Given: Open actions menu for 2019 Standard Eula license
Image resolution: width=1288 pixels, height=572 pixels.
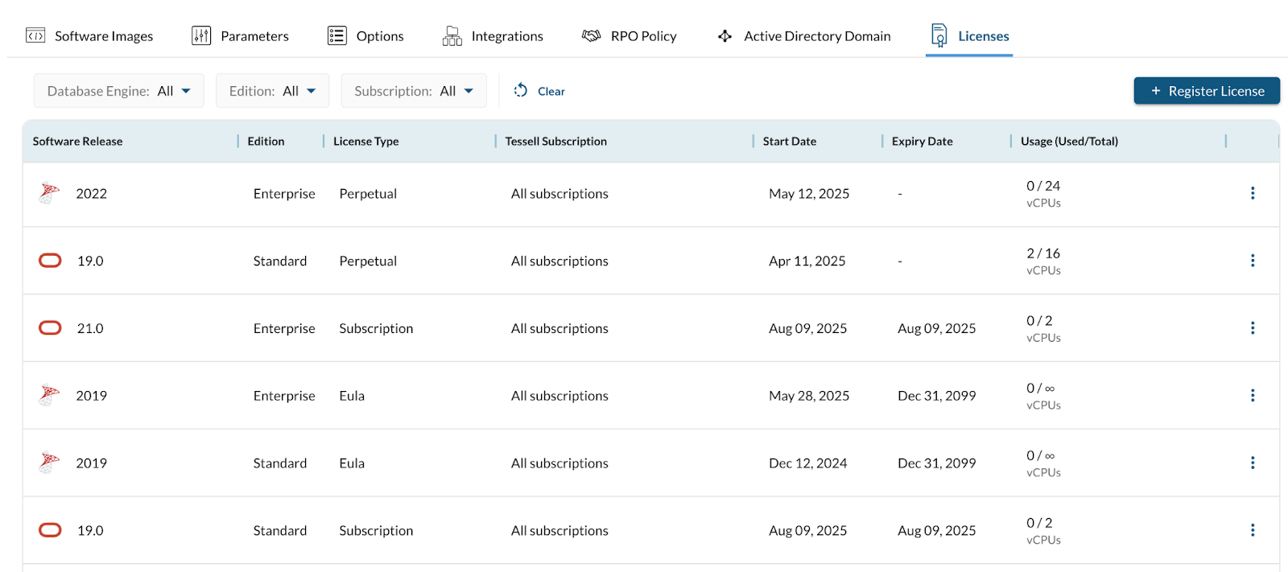Looking at the screenshot, I should (x=1252, y=463).
